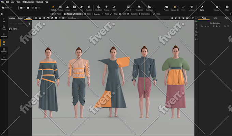Viewport: 232px width, 136px height.
Task: Switch to the Avatars tab
Action: coord(12,18)
